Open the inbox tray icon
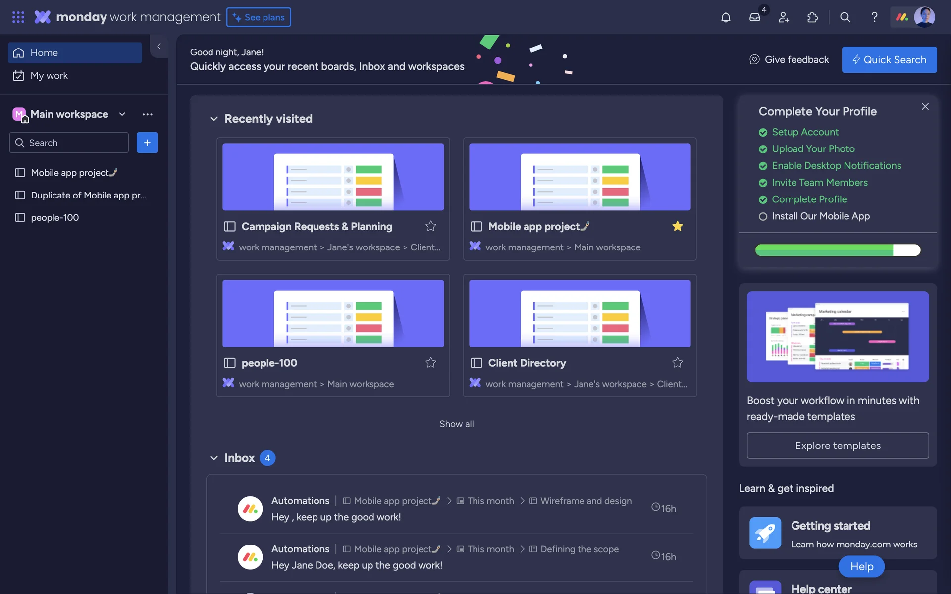The width and height of the screenshot is (951, 594). 754,17
